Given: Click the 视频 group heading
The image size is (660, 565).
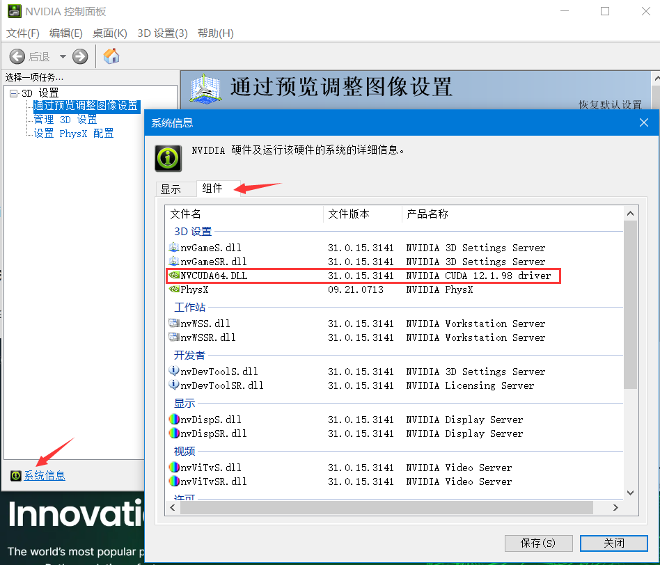Looking at the screenshot, I should (x=184, y=452).
